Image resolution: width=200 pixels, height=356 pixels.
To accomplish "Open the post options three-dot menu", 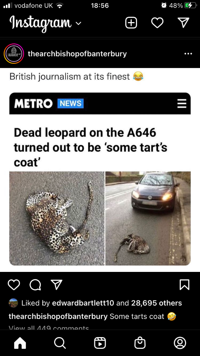I will [188, 54].
